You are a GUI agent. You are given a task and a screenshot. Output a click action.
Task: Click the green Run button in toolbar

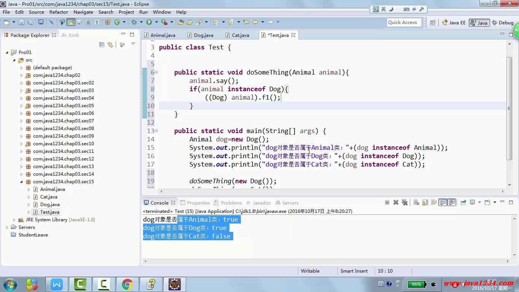(149, 22)
